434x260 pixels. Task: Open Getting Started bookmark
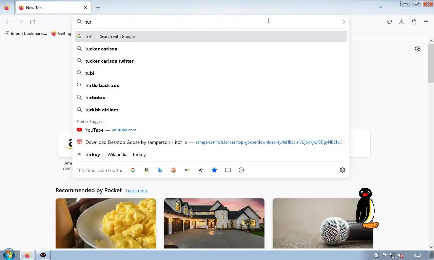point(61,34)
